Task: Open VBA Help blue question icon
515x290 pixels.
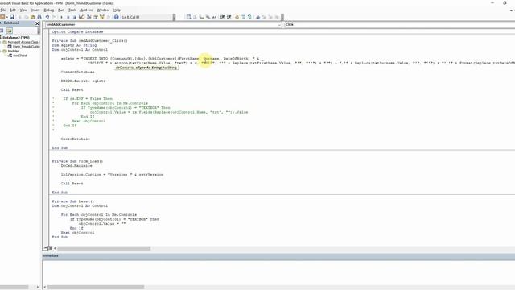Action: [116, 17]
